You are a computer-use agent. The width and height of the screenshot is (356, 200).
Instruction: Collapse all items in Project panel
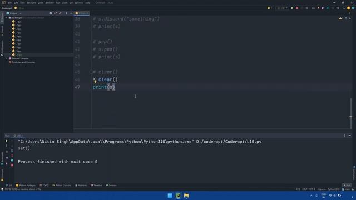60,13
